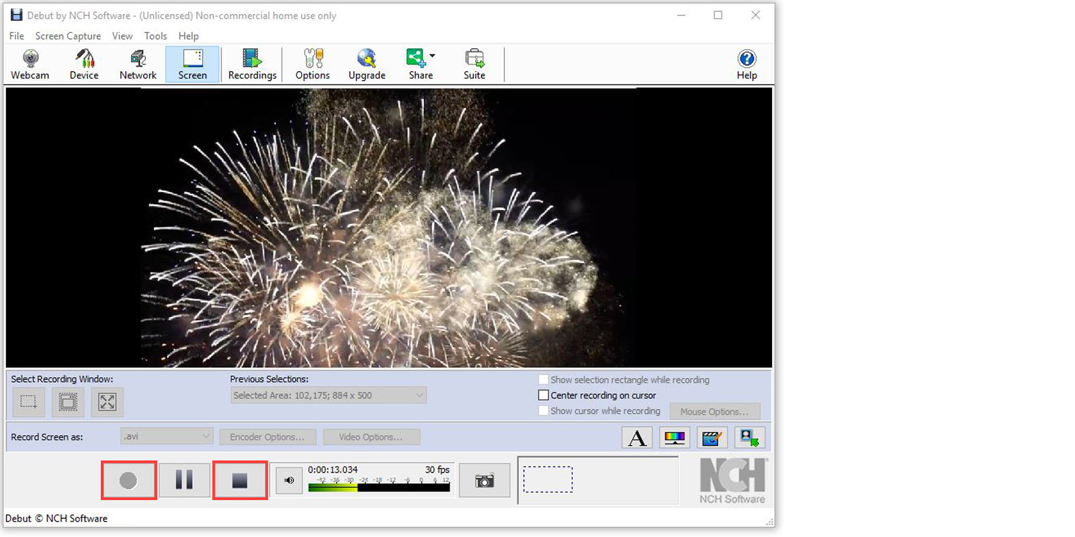Open the Suite toolbar icon
The width and height of the screenshot is (1075, 537).
click(474, 64)
